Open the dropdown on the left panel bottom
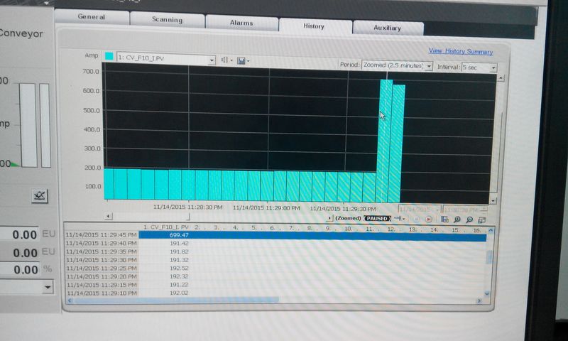 [48, 287]
